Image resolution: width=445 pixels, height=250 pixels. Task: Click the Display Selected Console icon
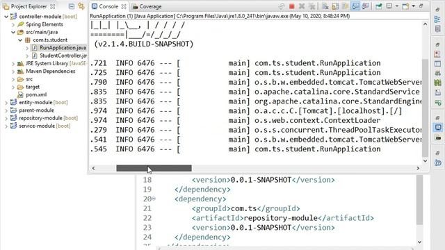(x=389, y=6)
